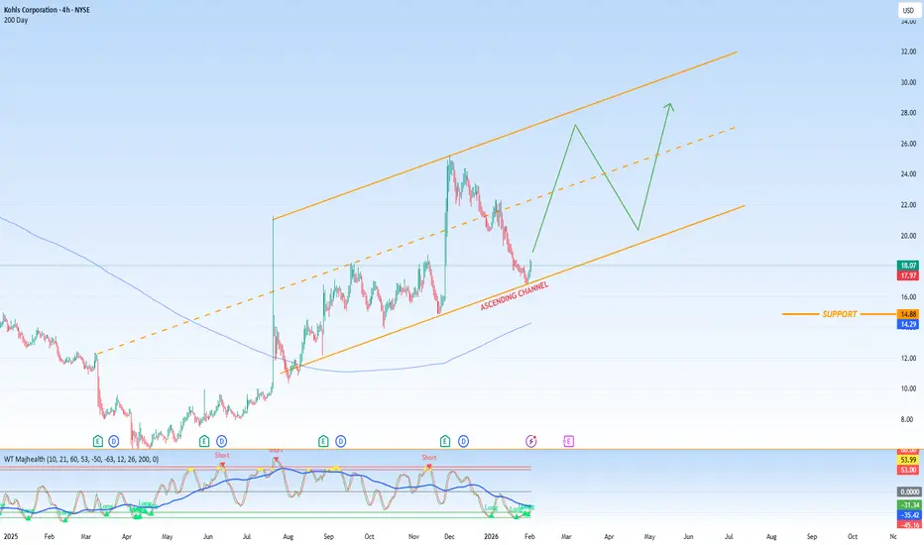Click the 8.00 level on the price axis
Viewport: 924px width, 545px height.
908,419
